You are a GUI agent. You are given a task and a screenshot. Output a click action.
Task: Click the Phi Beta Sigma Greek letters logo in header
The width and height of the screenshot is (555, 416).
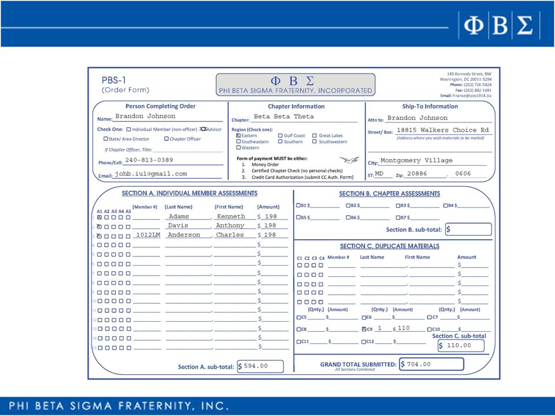click(499, 25)
